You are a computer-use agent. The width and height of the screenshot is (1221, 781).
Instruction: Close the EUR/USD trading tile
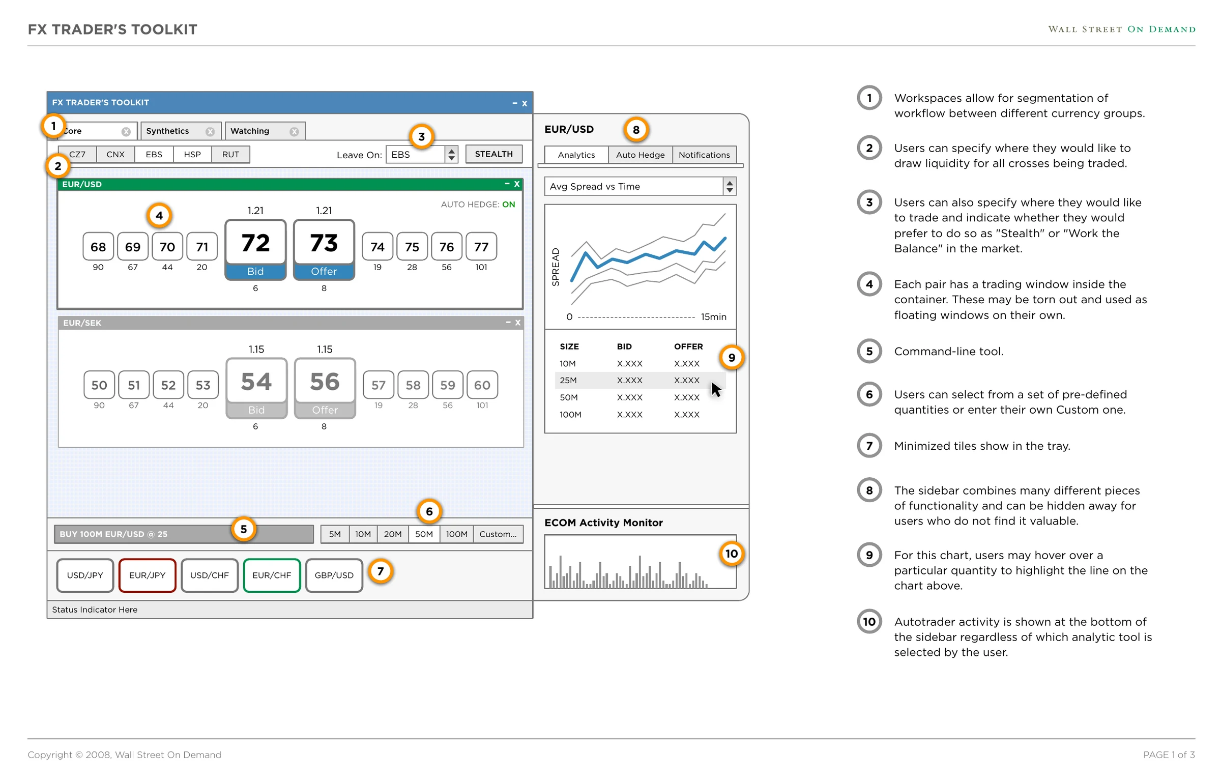517,184
